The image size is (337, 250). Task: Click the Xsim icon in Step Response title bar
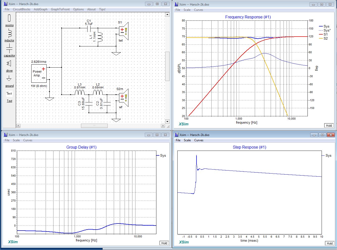click(177, 135)
